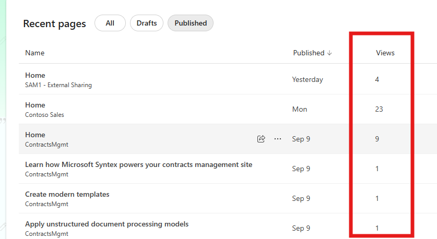Click the 23 views count for Contoso Sales
The width and height of the screenshot is (437, 239).
[x=379, y=110]
